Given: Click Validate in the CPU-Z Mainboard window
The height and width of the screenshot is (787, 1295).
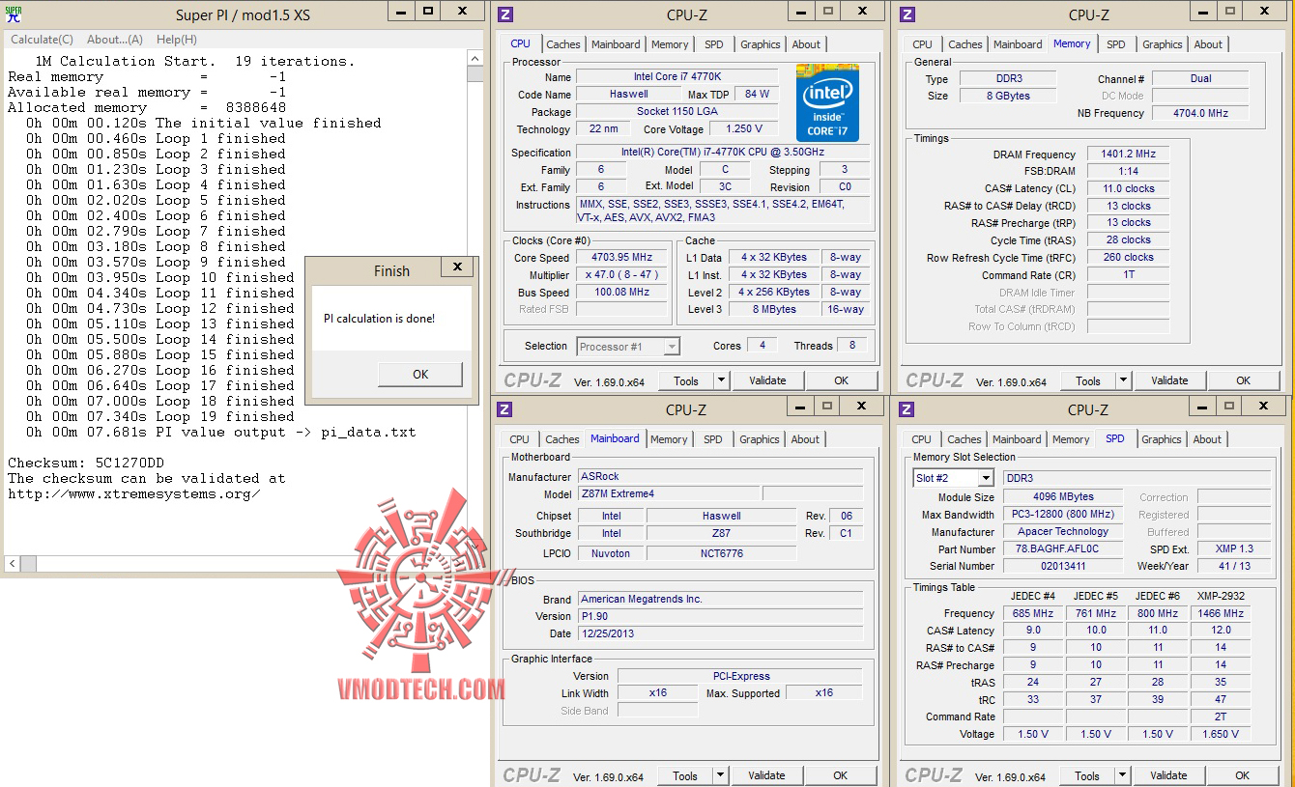Looking at the screenshot, I should (766, 775).
